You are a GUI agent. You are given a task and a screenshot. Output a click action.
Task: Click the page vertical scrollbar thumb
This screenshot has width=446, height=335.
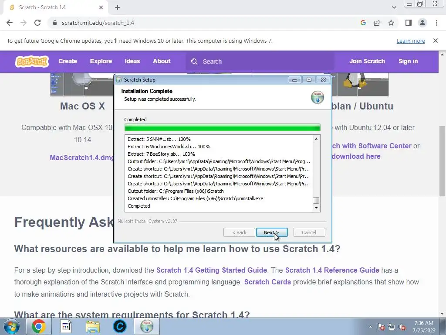point(442,161)
